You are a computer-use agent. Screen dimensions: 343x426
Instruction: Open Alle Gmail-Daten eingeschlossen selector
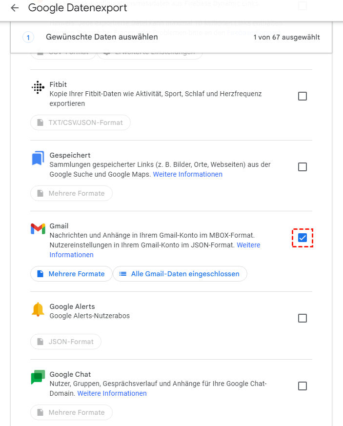180,274
